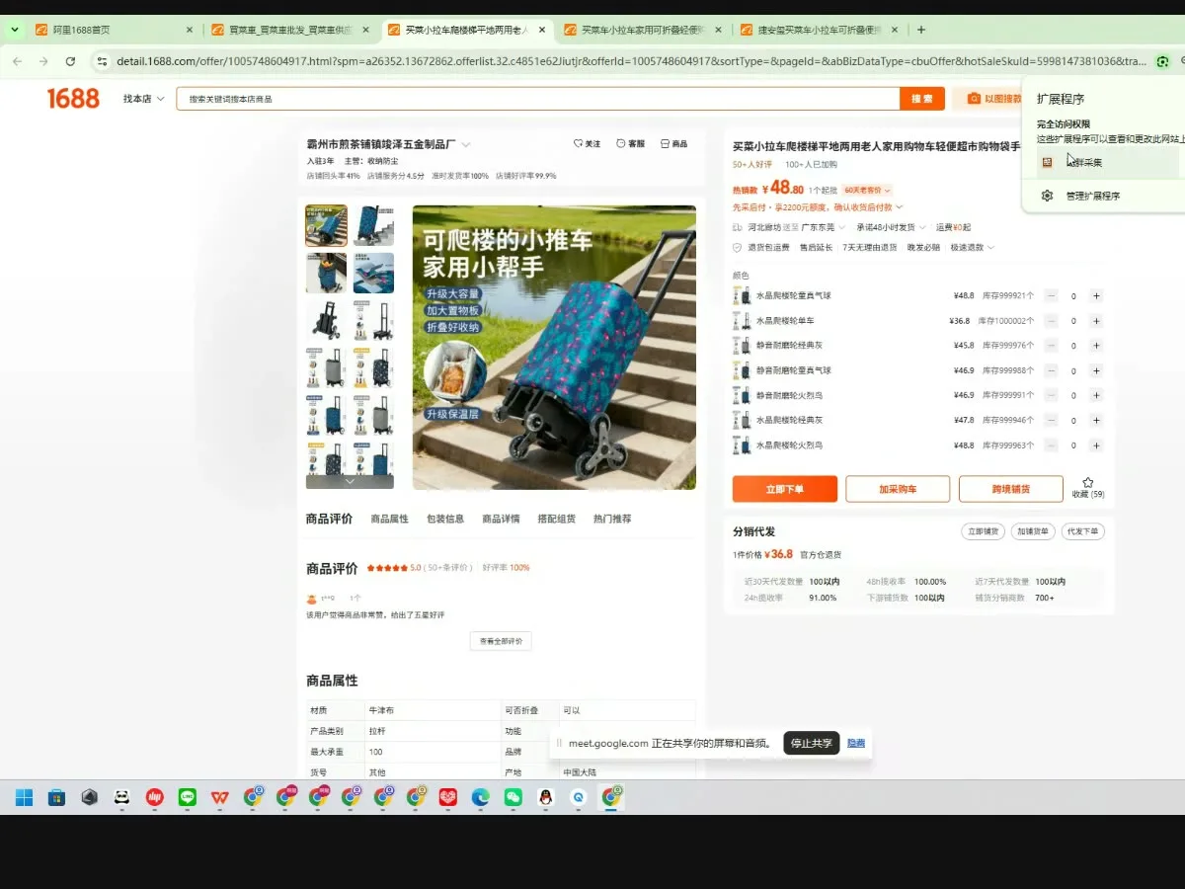The height and width of the screenshot is (889, 1185).
Task: Switch to 商品详情 tab
Action: pos(501,519)
